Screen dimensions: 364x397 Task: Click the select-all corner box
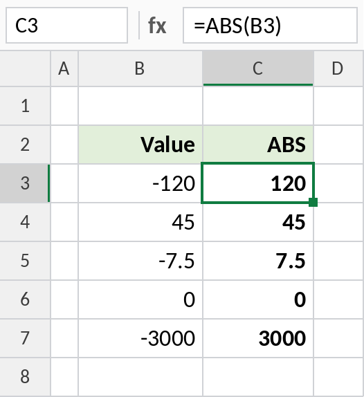[25, 68]
